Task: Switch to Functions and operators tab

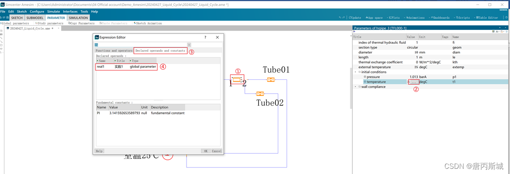Action: (x=114, y=51)
